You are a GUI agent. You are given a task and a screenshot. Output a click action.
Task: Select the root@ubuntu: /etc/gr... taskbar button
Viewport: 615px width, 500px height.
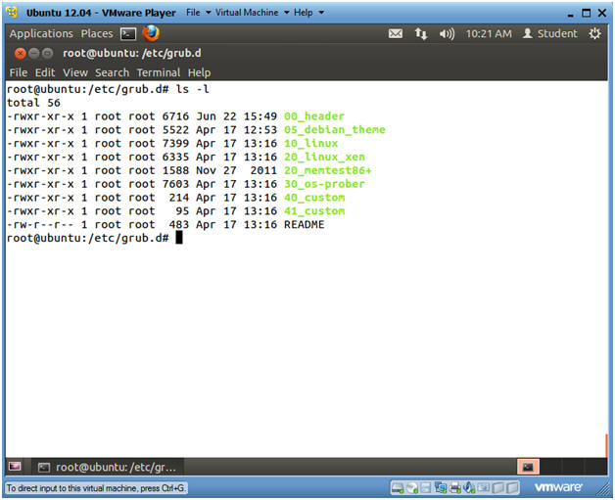point(108,467)
